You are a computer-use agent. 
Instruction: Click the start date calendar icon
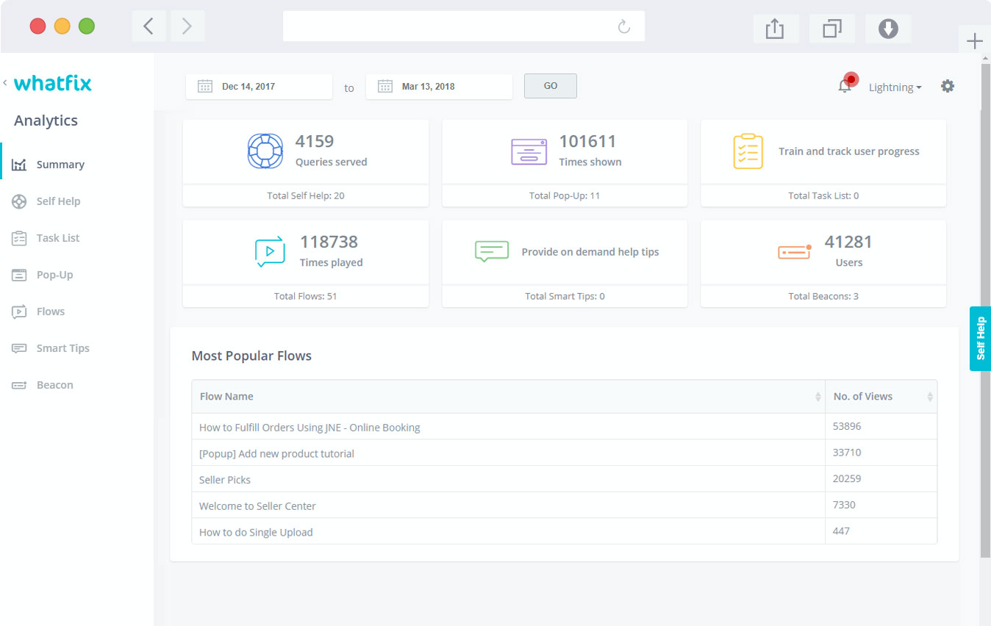(x=205, y=86)
